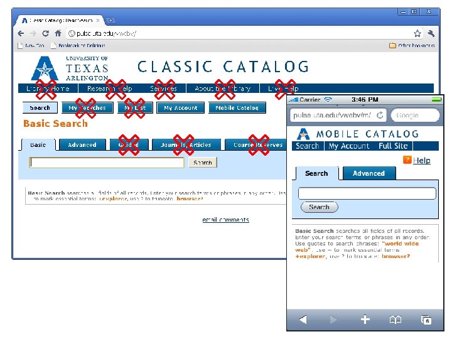Switch to the Mobile Catalog button
452x339 pixels.
237,108
